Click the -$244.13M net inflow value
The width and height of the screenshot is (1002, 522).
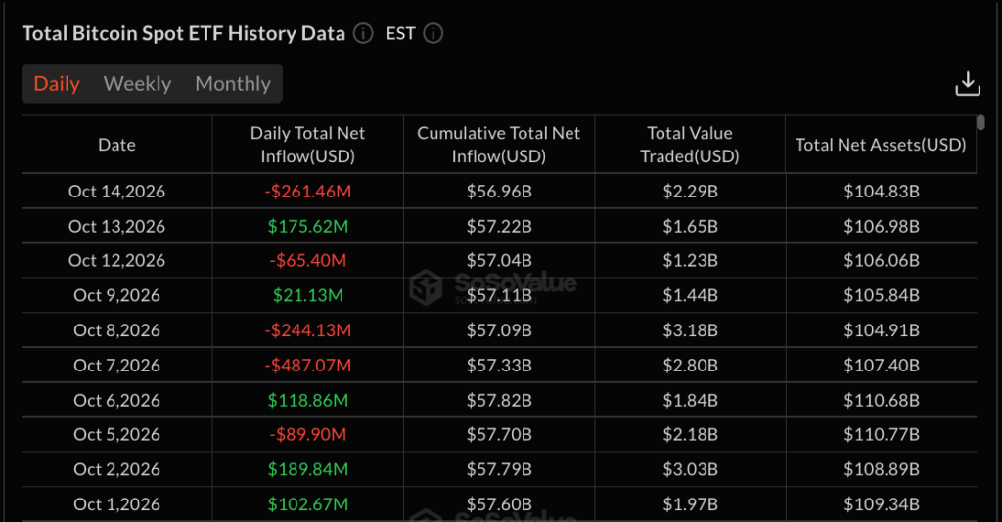[308, 330]
